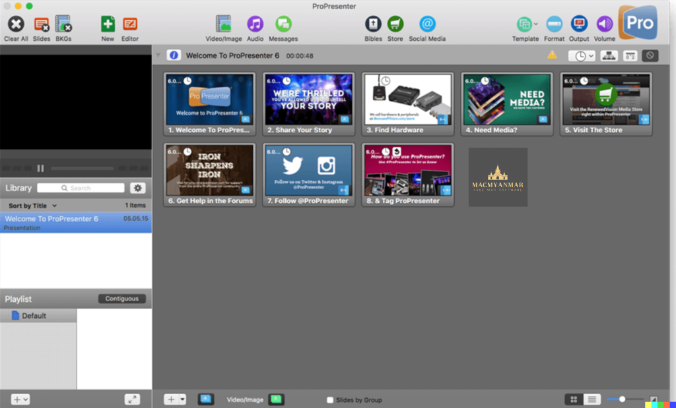Click the yellow warning triangle
Viewport: 676px width, 408px height.
(552, 55)
